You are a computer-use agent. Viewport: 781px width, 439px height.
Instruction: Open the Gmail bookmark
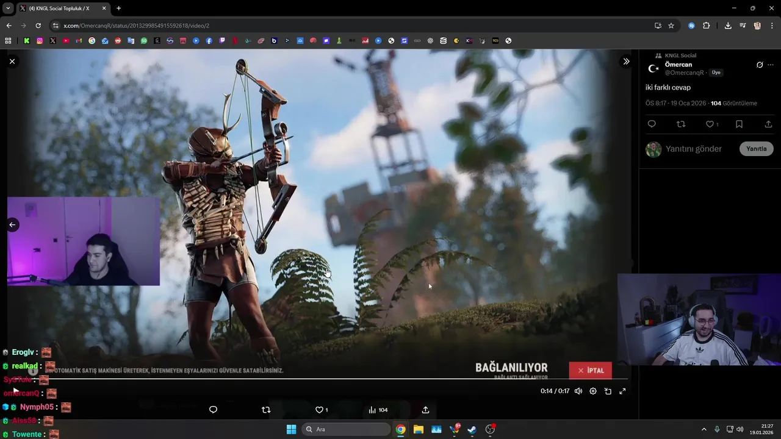[x=79, y=41]
